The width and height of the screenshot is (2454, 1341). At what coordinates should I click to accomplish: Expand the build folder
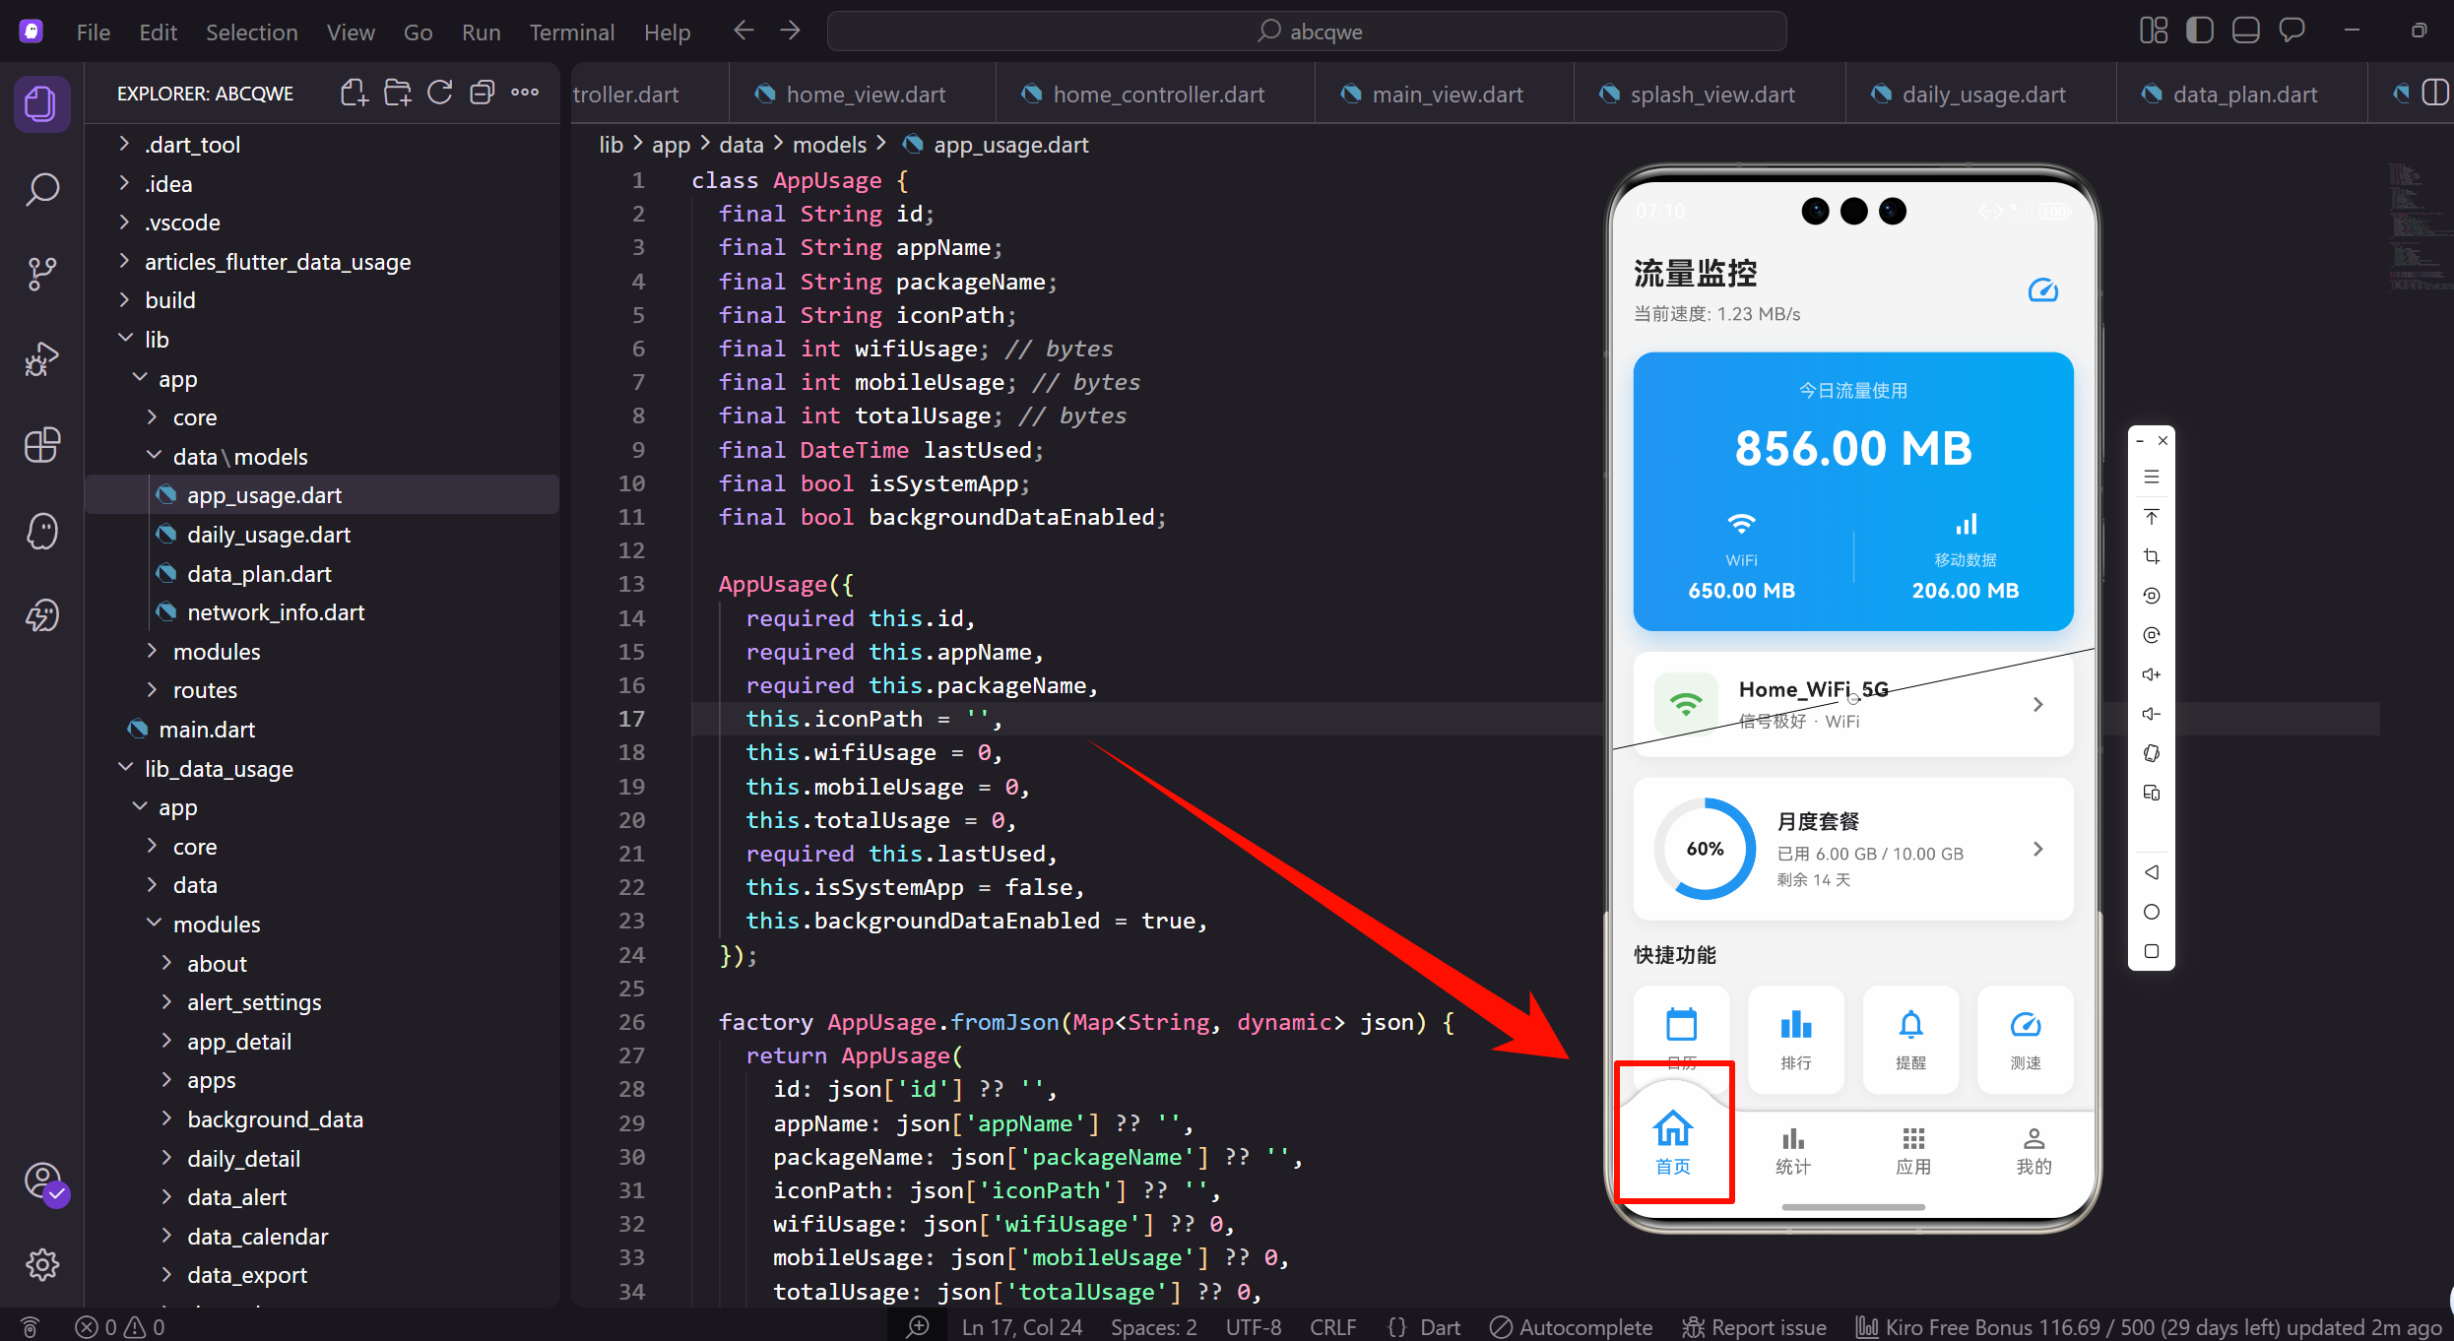point(321,300)
